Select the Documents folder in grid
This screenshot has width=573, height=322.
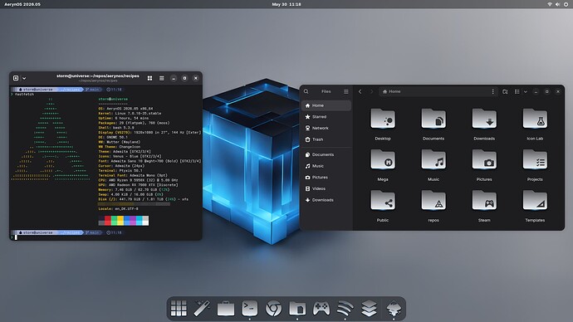pos(433,119)
